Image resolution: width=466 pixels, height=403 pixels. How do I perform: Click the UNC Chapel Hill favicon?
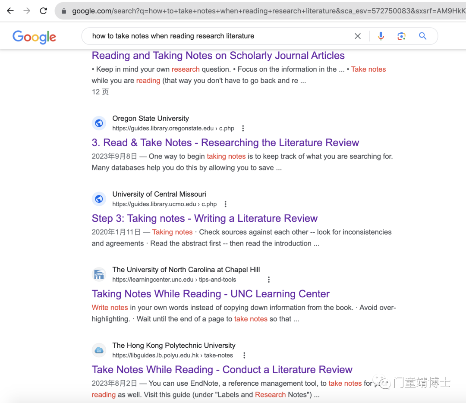pos(99,274)
